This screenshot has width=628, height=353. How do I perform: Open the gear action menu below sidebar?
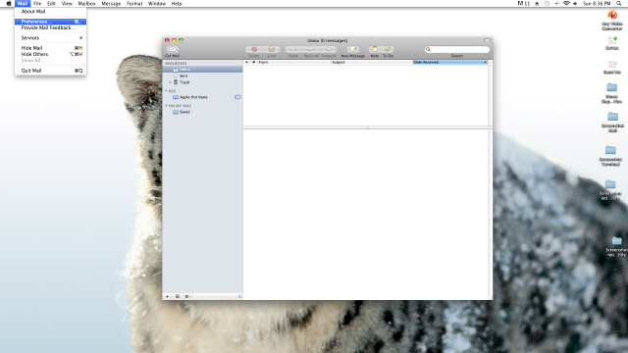[187, 296]
